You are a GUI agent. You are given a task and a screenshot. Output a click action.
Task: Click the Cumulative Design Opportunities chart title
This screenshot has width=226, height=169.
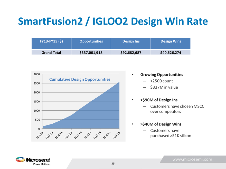coord(80,79)
